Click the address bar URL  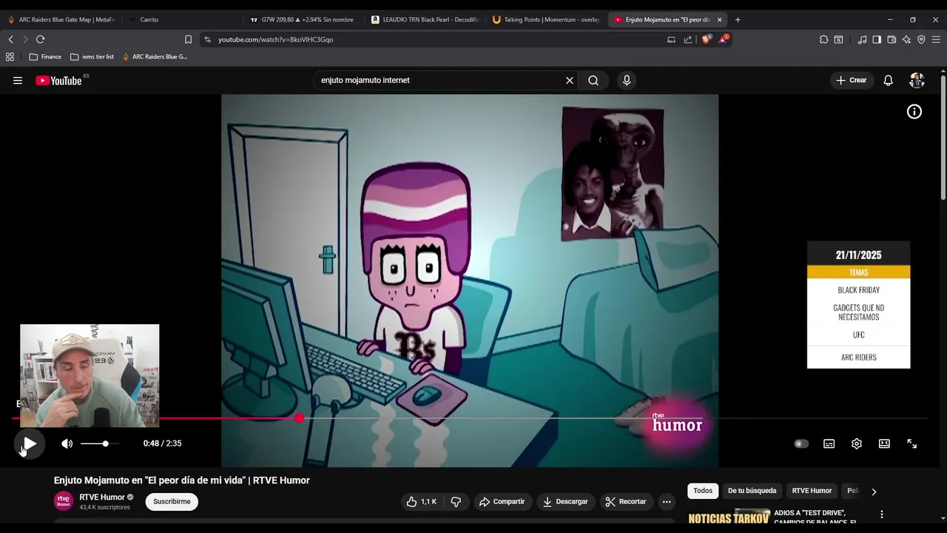(x=275, y=39)
